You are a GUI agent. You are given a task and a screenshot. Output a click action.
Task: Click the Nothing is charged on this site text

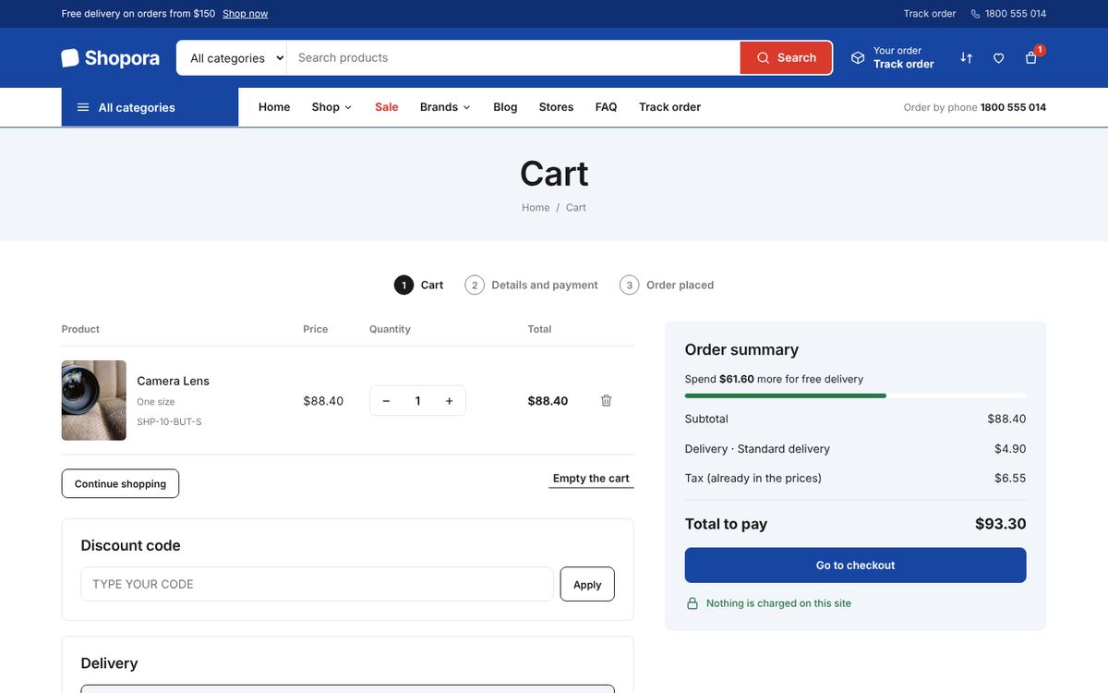778,603
